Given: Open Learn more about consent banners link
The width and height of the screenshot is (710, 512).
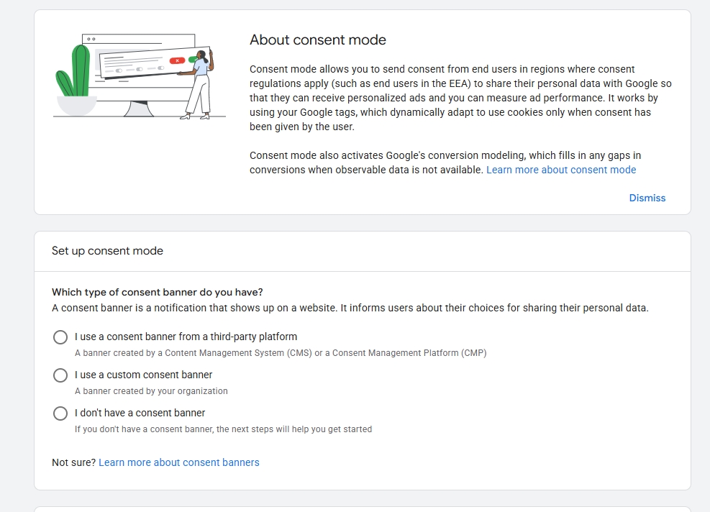Looking at the screenshot, I should click(x=179, y=462).
